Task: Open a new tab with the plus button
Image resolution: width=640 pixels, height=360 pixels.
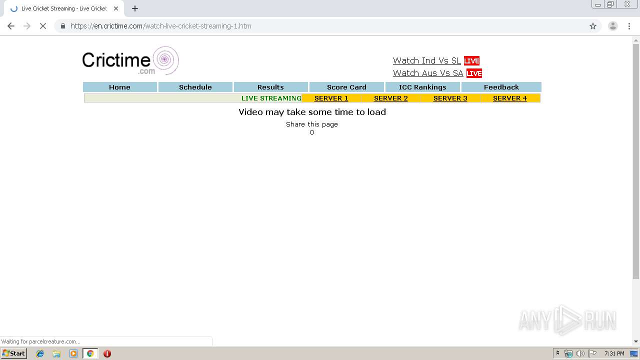Action: [135, 8]
